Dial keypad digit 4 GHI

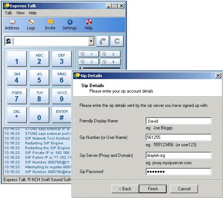coord(17,78)
